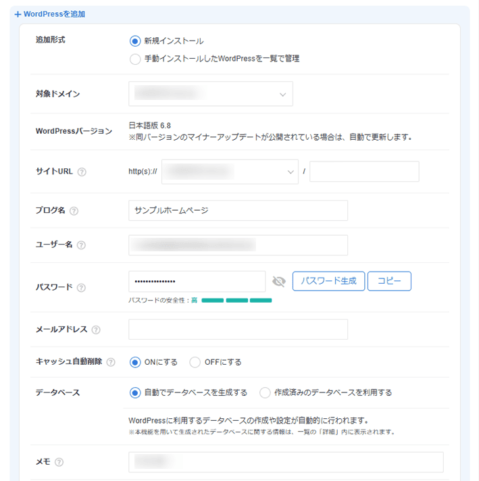The height and width of the screenshot is (481, 479).
Task: Open the help icon next to メモ
Action: pos(59,462)
